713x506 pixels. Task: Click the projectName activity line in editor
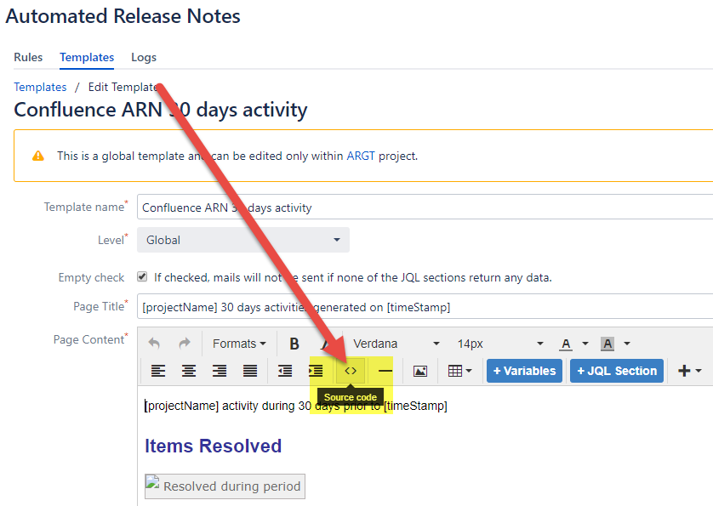(x=295, y=406)
